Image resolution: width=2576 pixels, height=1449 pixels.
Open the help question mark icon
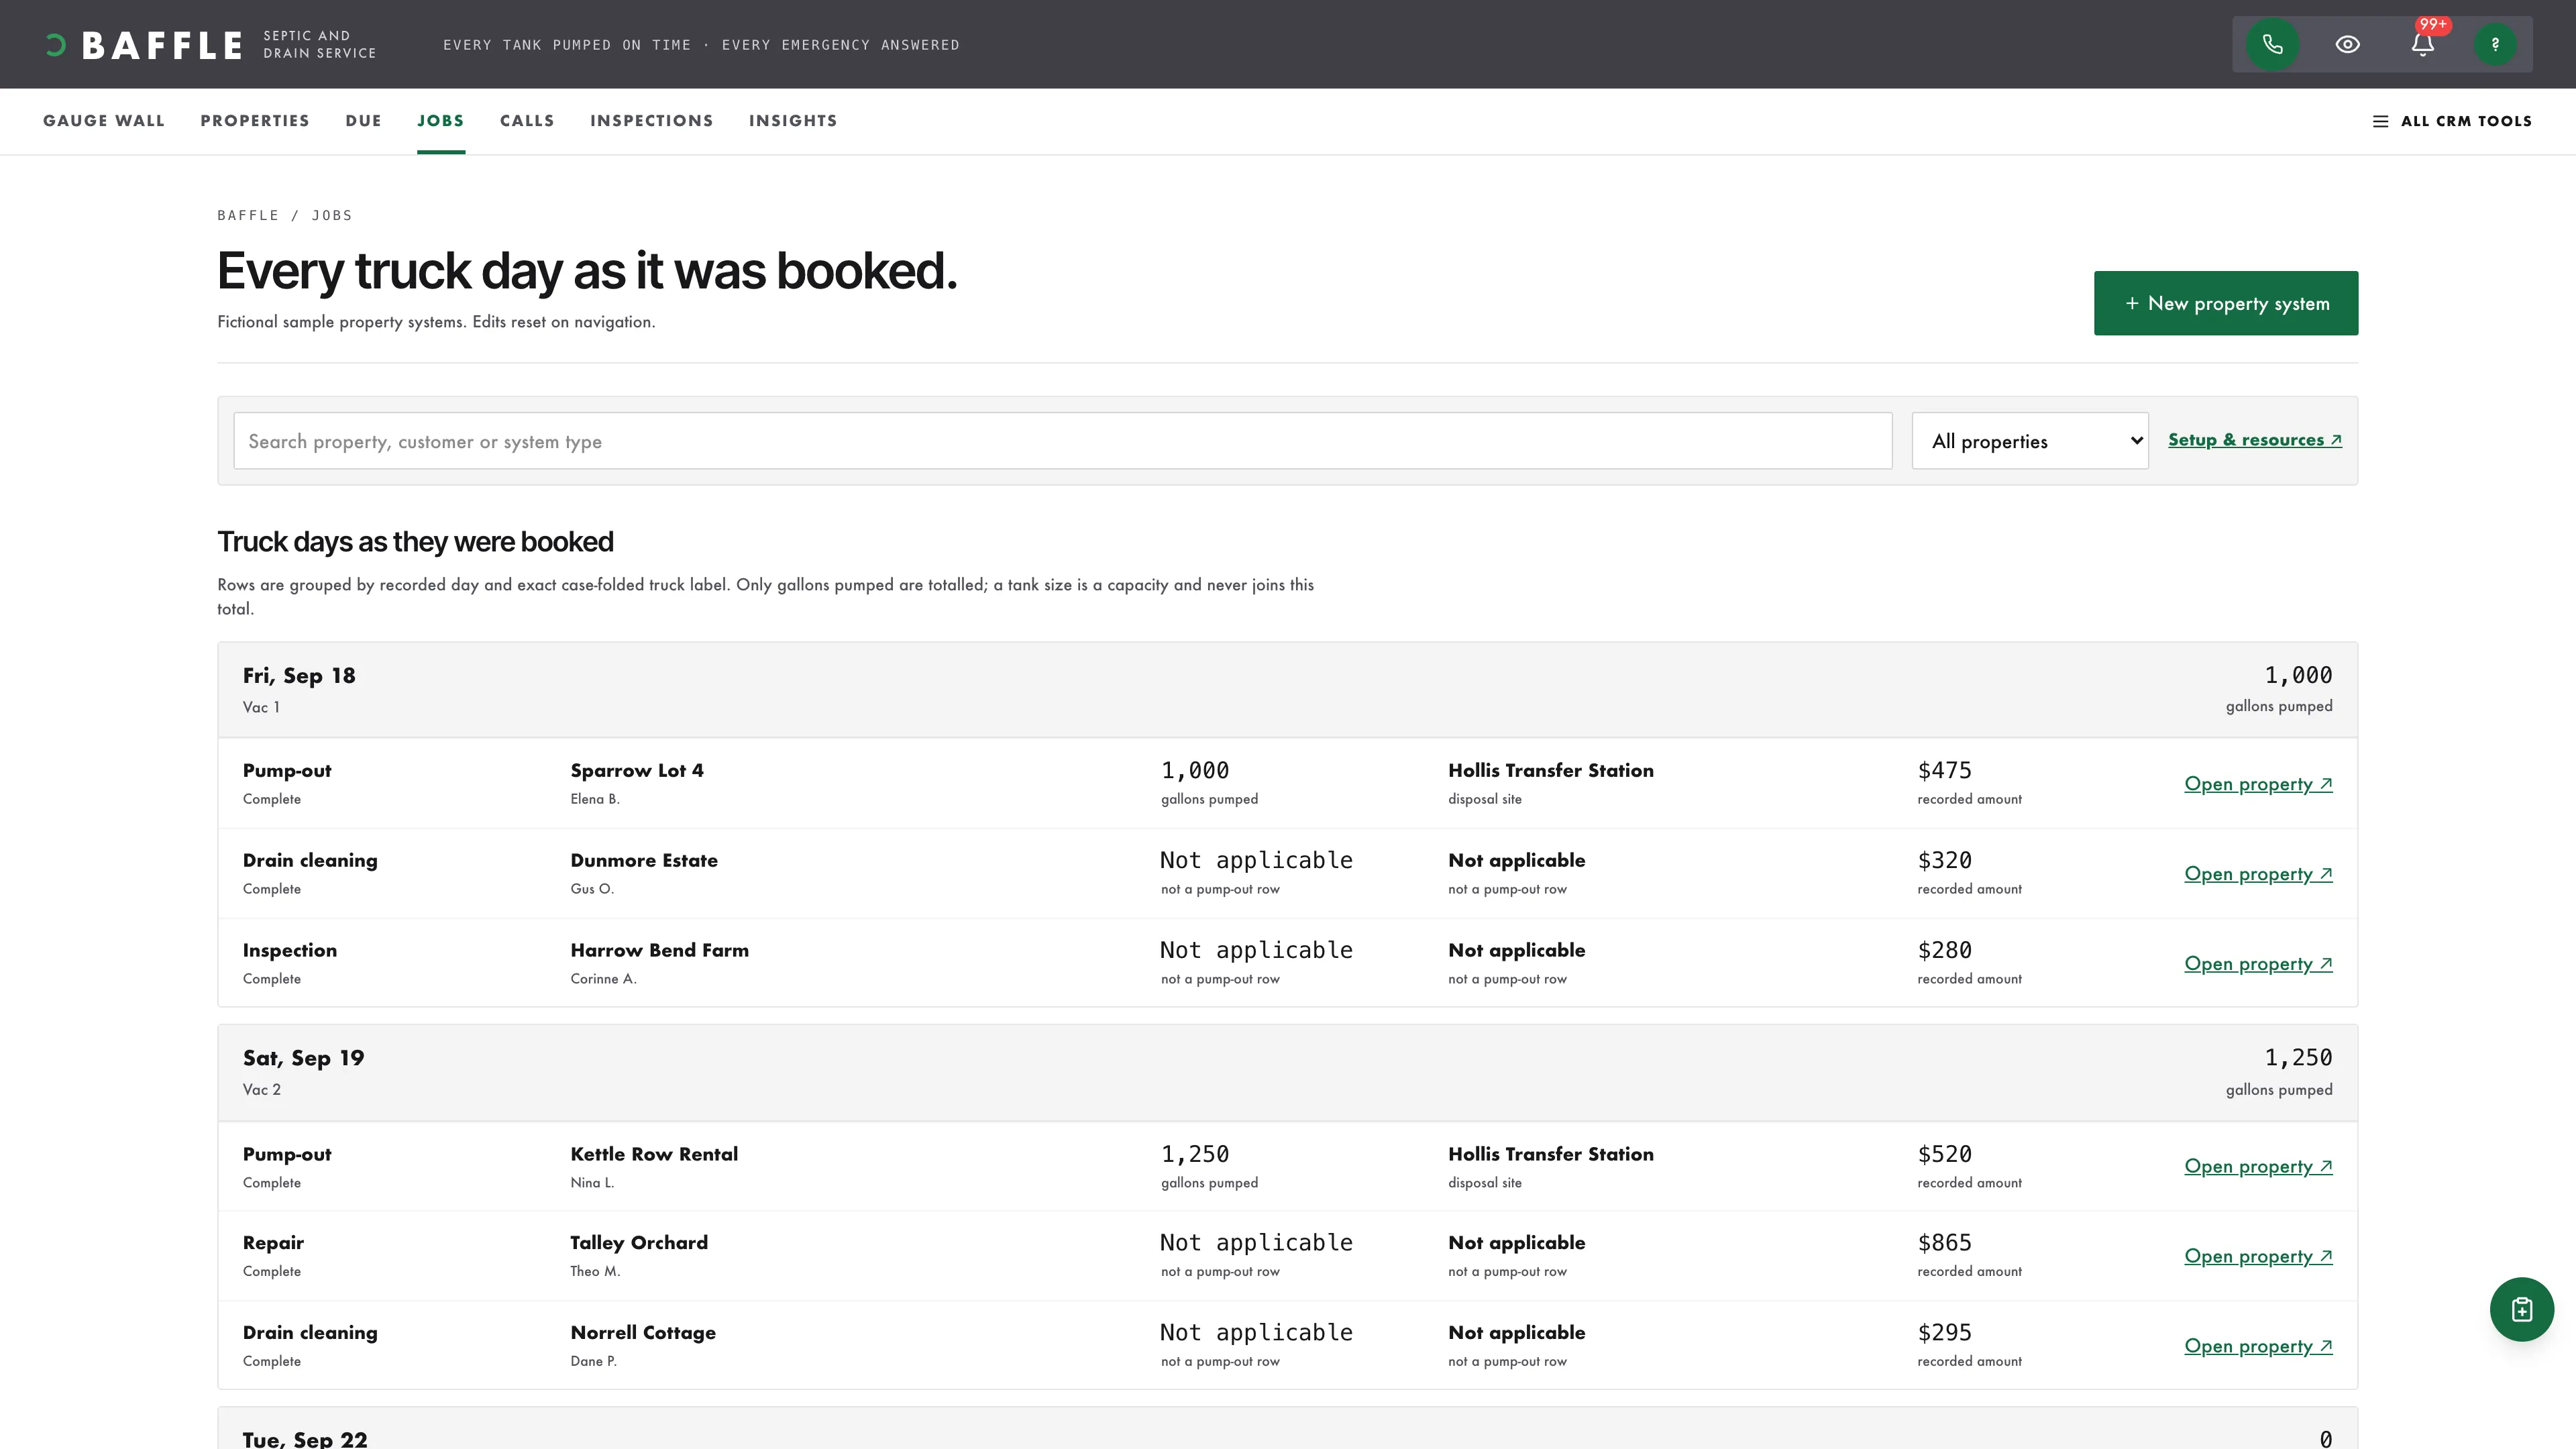(x=2495, y=44)
